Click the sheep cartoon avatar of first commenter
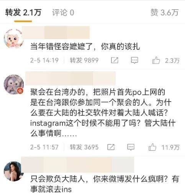The height and width of the screenshot is (195, 185). tap(14, 39)
